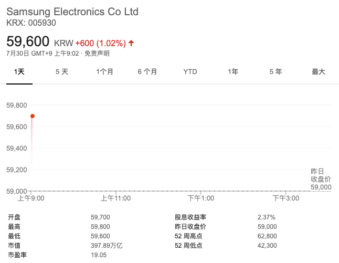Click the Samsung Electronics Co Ltd title
Image resolution: width=339 pixels, height=263 pixels.
(72, 12)
